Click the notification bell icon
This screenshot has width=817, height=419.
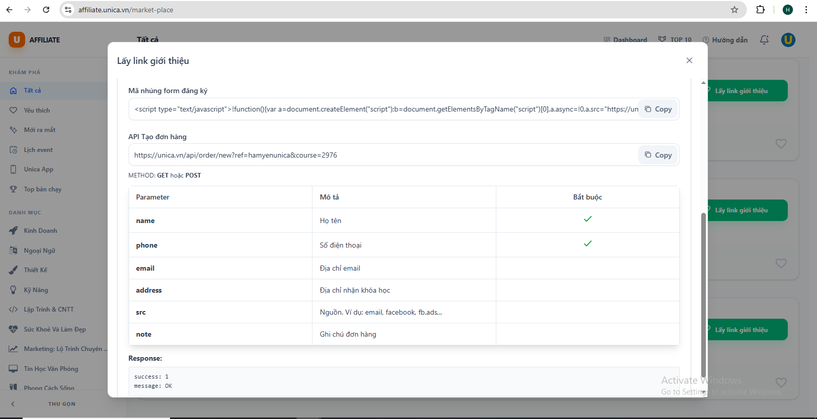(764, 40)
